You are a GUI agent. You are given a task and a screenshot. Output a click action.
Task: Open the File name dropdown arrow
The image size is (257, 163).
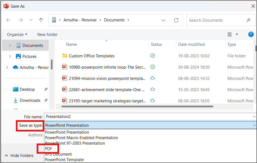(x=254, y=117)
